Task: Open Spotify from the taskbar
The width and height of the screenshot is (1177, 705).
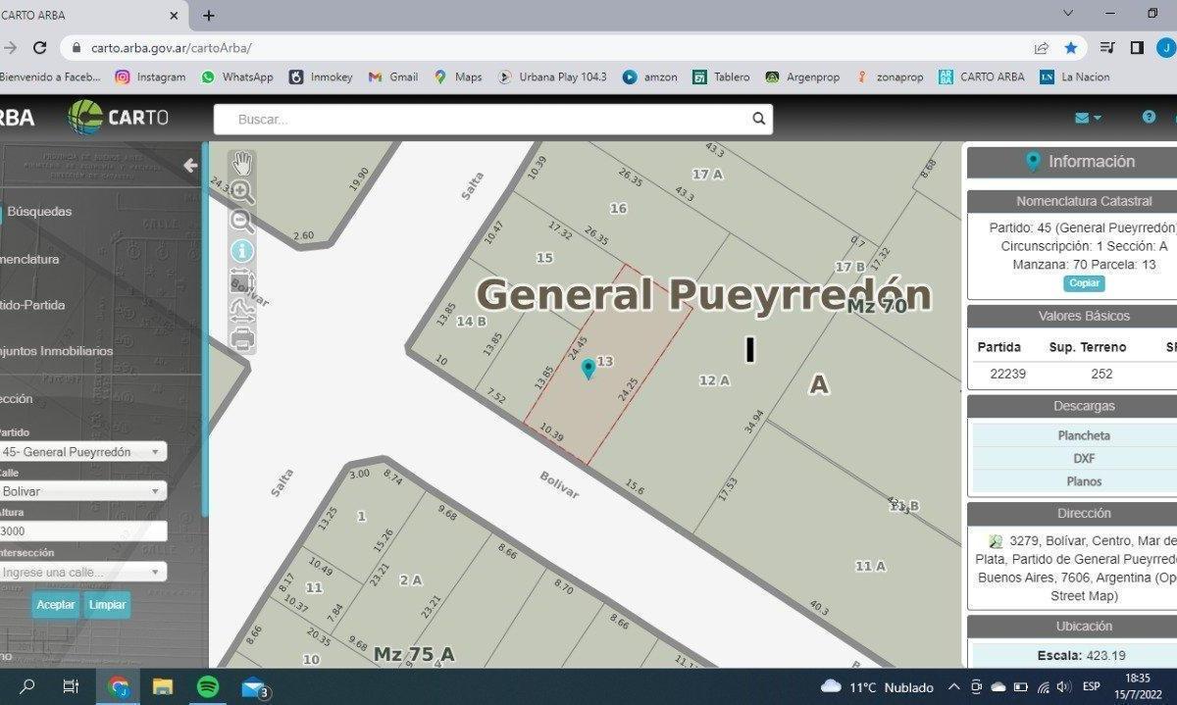Action: tap(208, 687)
